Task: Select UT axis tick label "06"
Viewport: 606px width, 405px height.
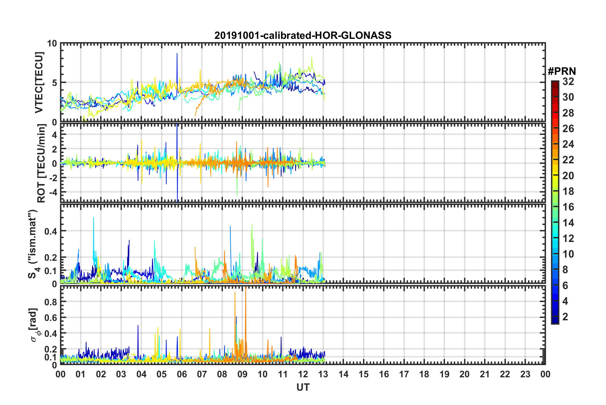Action: click(182, 374)
